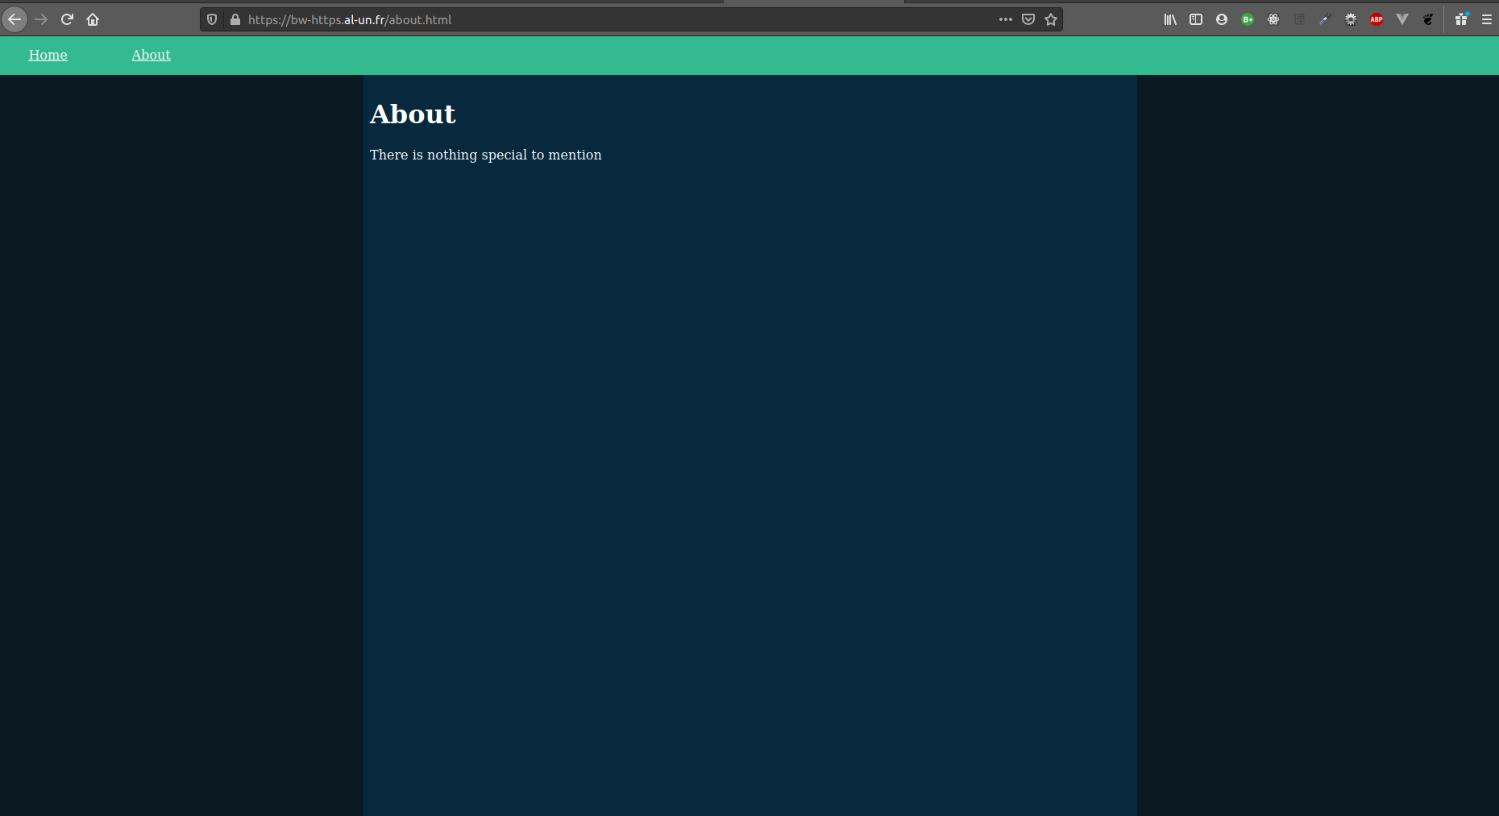
Task: Open the Adblock Plus extension
Action: (x=1377, y=19)
